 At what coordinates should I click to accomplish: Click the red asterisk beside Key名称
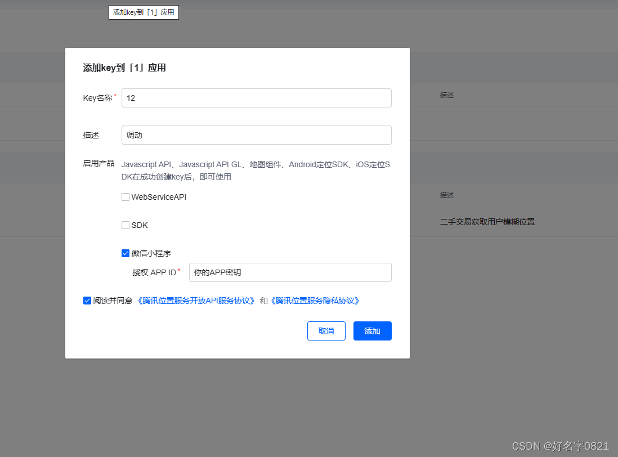point(115,95)
